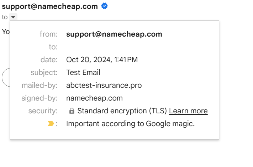Click the Standard encryption (TLS) text
253x167 pixels.
122,111
